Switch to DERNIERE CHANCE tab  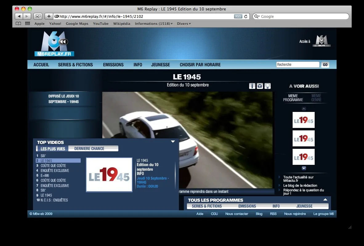point(89,149)
